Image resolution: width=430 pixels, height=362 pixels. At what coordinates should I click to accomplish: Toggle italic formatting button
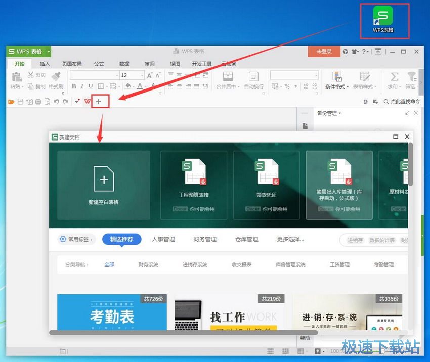coord(82,86)
